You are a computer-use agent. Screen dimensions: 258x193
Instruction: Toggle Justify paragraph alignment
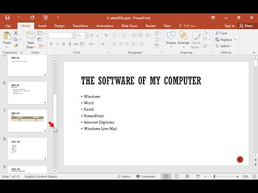133,44
